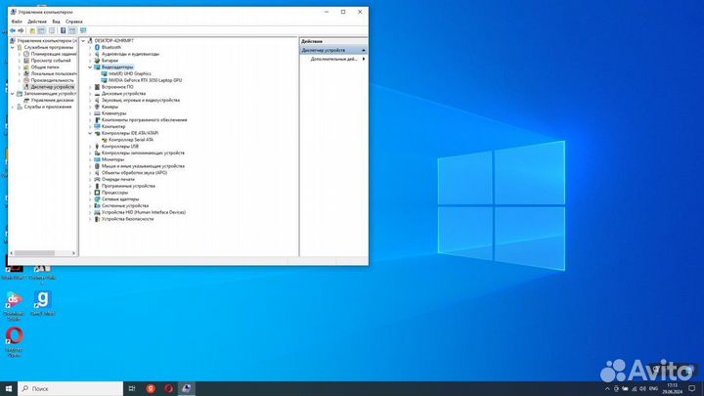704x396 pixels.
Task: Collapse the DESKTOP computer root node
Action: [x=83, y=40]
